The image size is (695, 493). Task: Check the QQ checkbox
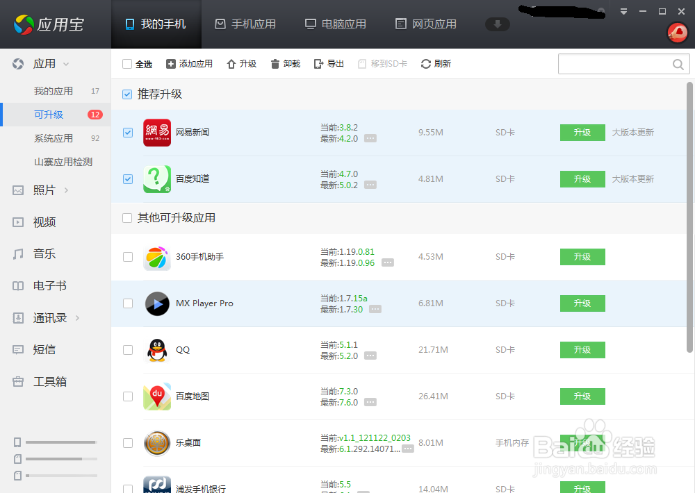tap(128, 350)
